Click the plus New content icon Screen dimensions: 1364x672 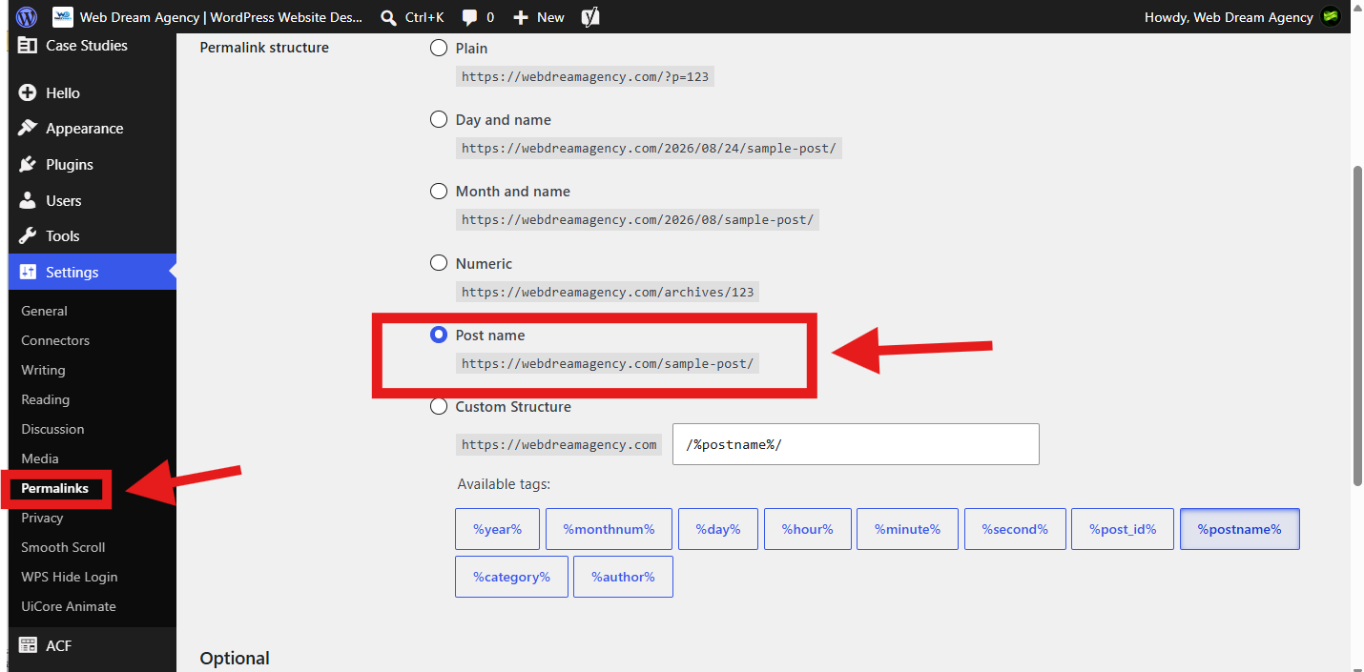(x=521, y=17)
